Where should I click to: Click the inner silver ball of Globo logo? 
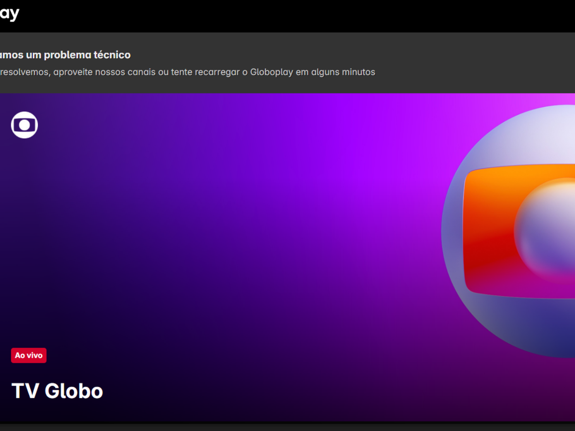coord(546,230)
